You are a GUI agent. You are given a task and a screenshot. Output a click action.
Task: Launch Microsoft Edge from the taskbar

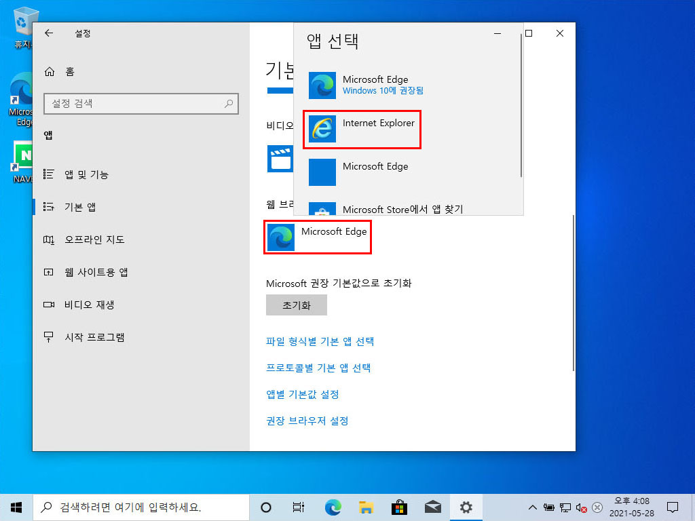(333, 507)
